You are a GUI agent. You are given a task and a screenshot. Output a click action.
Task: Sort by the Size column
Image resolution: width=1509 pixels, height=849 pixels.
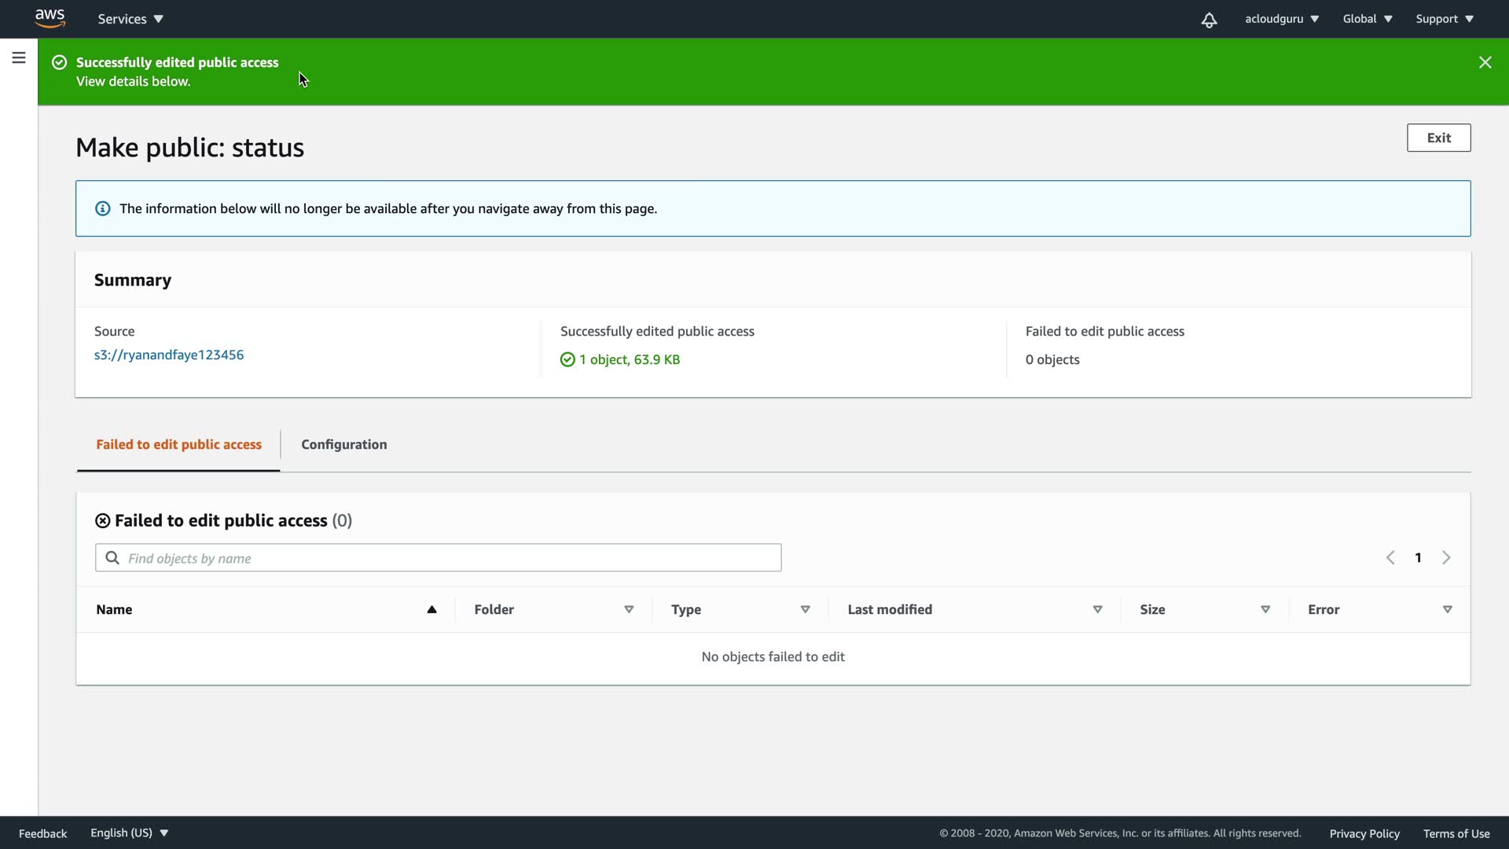1265,609
